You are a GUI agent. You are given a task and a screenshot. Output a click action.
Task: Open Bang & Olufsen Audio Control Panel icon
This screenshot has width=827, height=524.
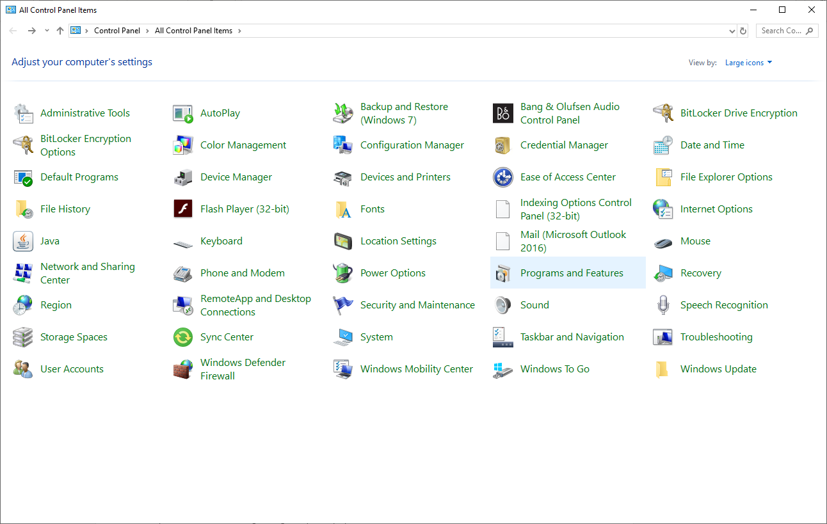503,113
